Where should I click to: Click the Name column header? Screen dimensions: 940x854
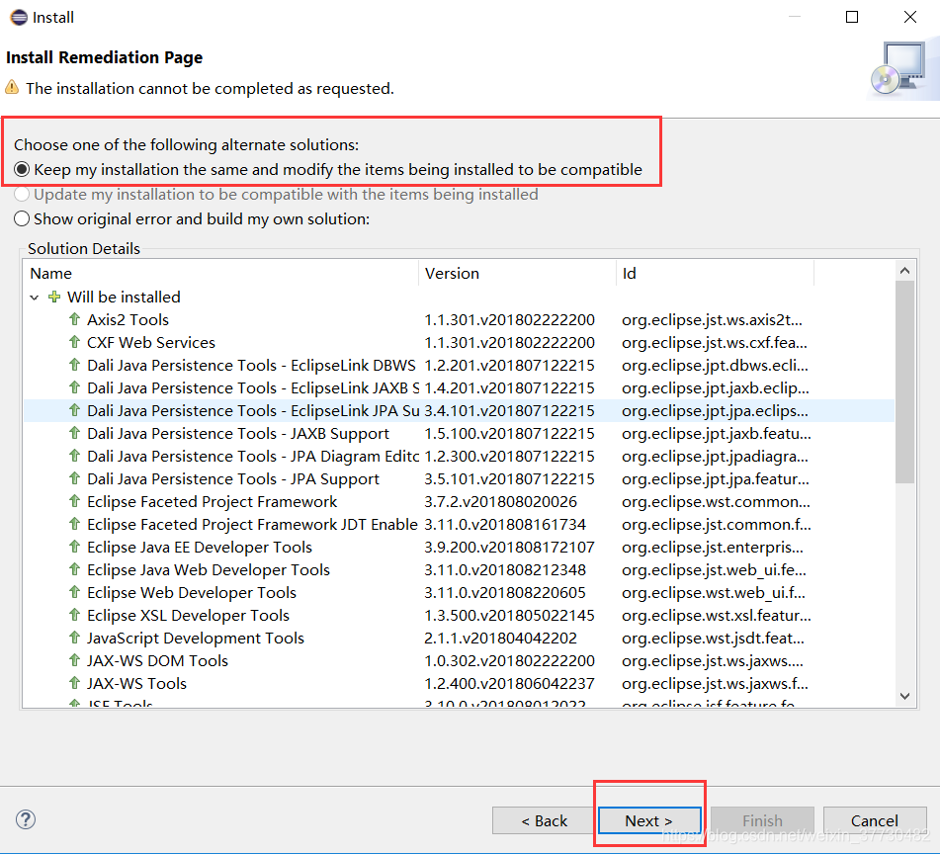[x=221, y=273]
